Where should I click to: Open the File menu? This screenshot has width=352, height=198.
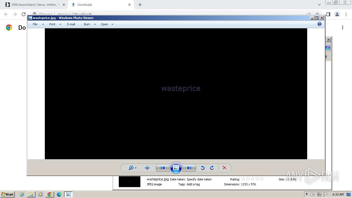click(35, 24)
